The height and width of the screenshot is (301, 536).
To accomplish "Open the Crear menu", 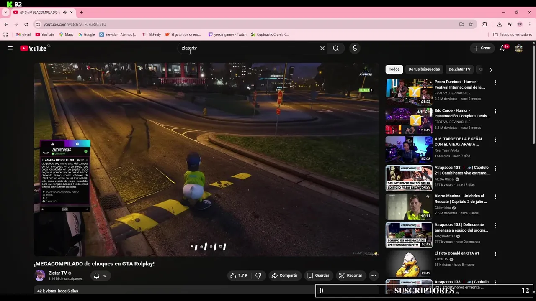I will tap(482, 48).
